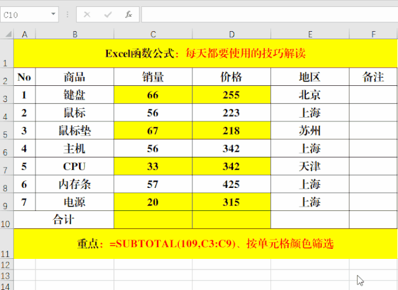
Task: Click into the formula bar input area
Action: click(270, 14)
